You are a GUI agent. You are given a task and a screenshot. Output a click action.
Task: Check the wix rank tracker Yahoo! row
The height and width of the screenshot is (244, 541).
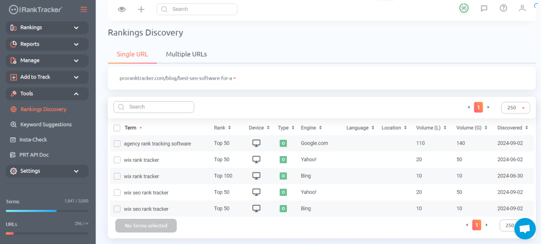coord(117,160)
